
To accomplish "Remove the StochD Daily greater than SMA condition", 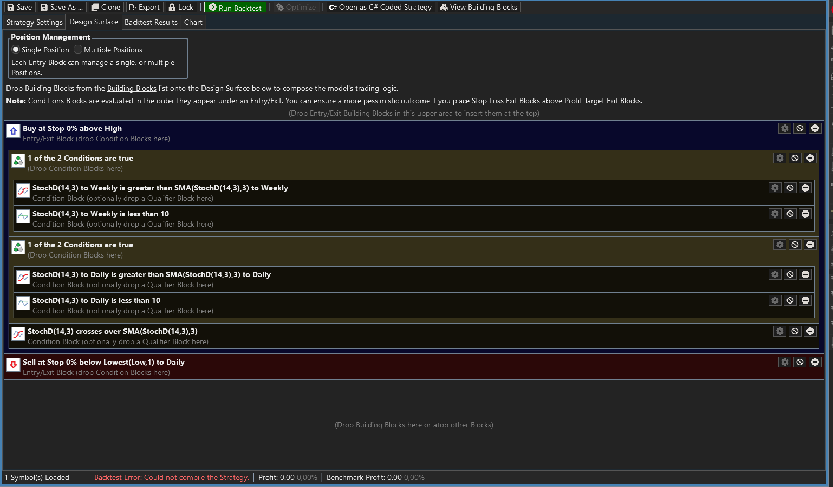I will (x=805, y=274).
